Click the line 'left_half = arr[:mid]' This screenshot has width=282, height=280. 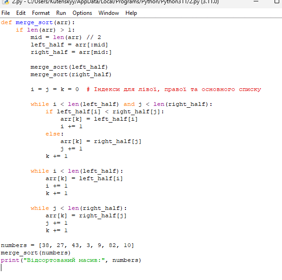(x=69, y=45)
